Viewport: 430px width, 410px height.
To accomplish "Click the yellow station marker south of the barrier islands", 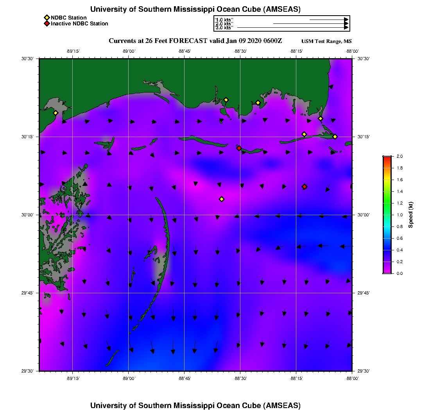I will tap(222, 199).
